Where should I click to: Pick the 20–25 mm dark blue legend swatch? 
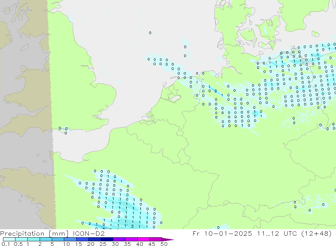pyautogui.click(x=94, y=239)
